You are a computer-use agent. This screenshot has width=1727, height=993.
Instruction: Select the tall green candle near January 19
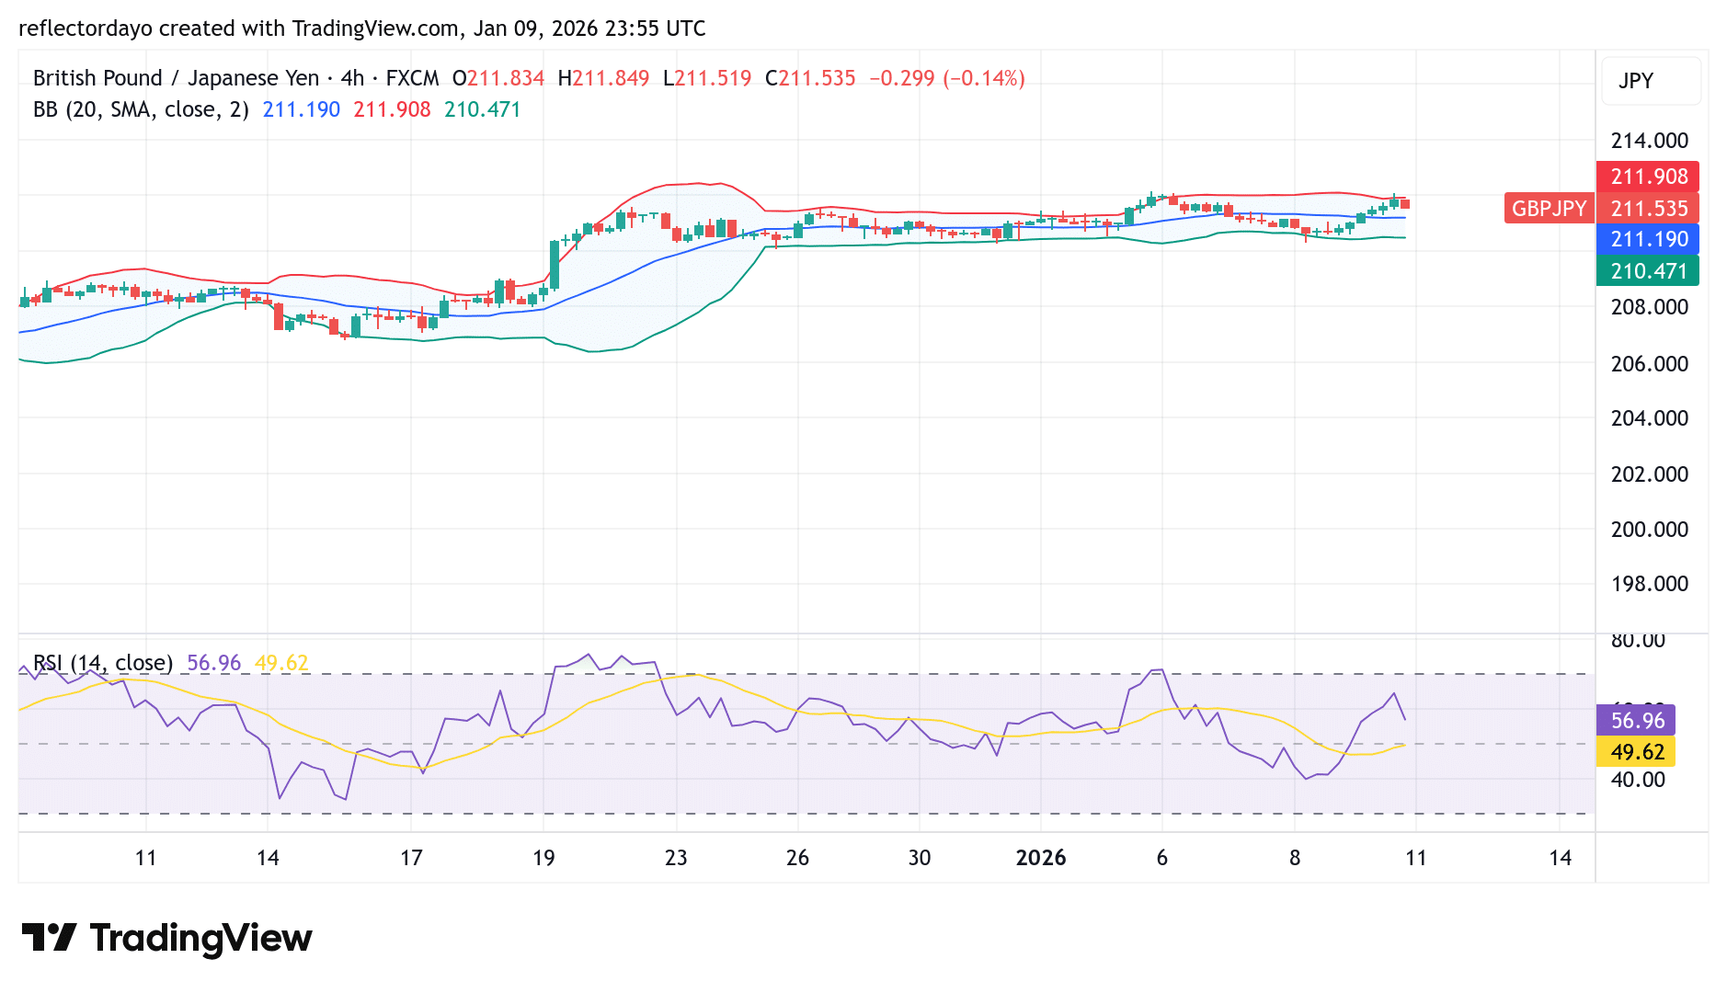[553, 267]
